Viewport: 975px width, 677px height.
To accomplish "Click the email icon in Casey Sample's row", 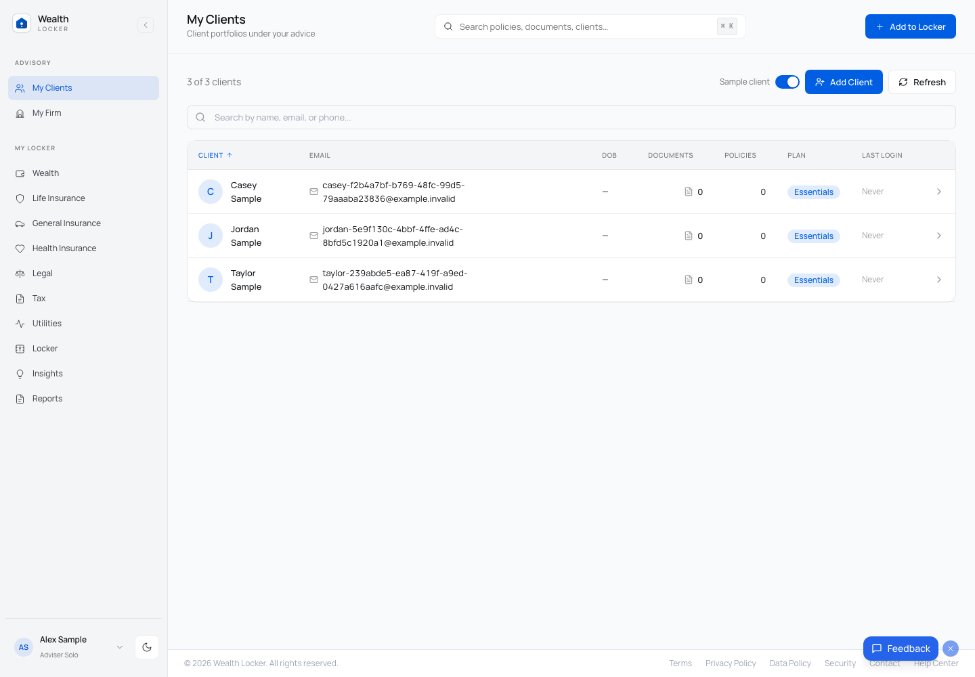I will click(314, 192).
